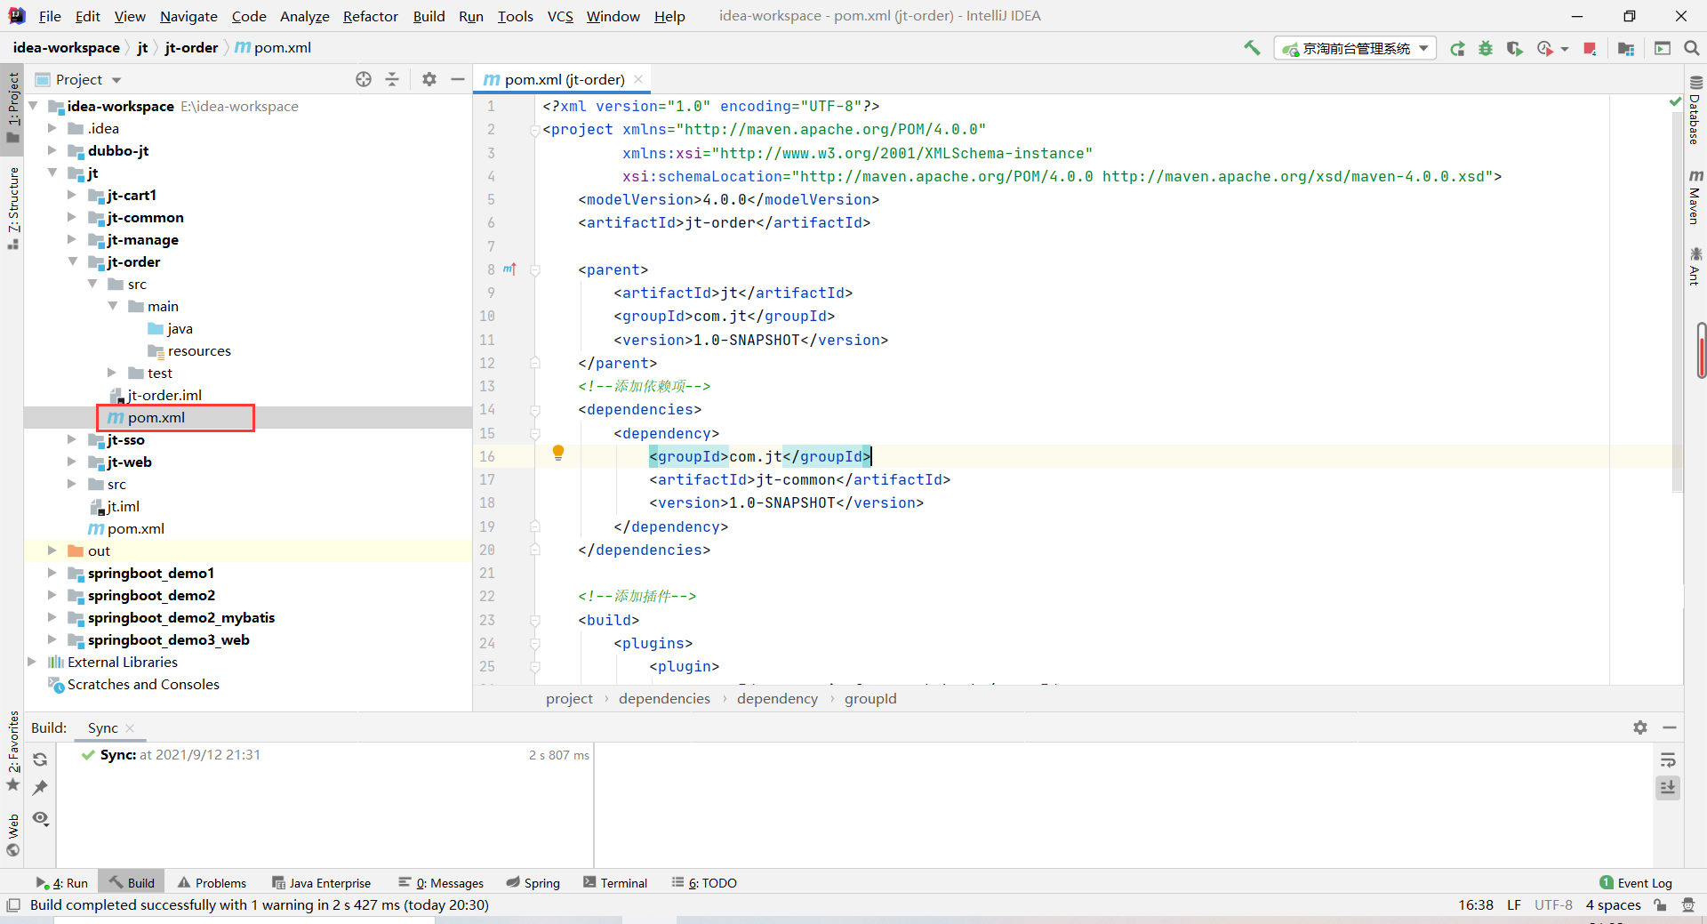Fold the plugins block at line 24
Viewport: 1707px width, 924px height.
tap(535, 644)
